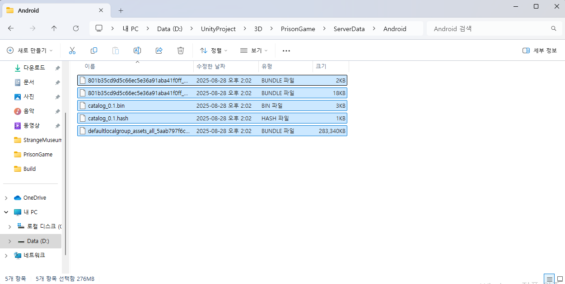Click the search magnifier icon
The width and height of the screenshot is (565, 284).
click(x=554, y=28)
